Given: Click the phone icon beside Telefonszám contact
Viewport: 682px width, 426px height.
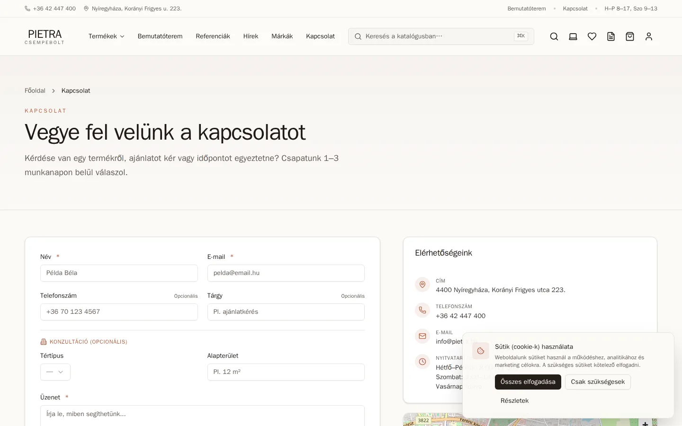Looking at the screenshot, I should click(422, 311).
